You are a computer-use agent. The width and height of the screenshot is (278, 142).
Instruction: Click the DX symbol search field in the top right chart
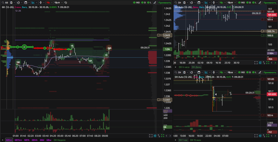tap(178, 3)
